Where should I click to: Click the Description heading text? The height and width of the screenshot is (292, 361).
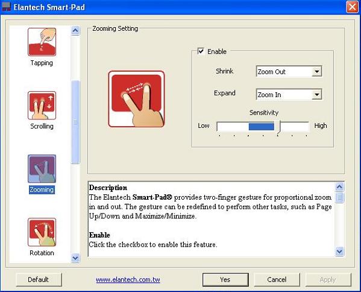click(x=108, y=188)
